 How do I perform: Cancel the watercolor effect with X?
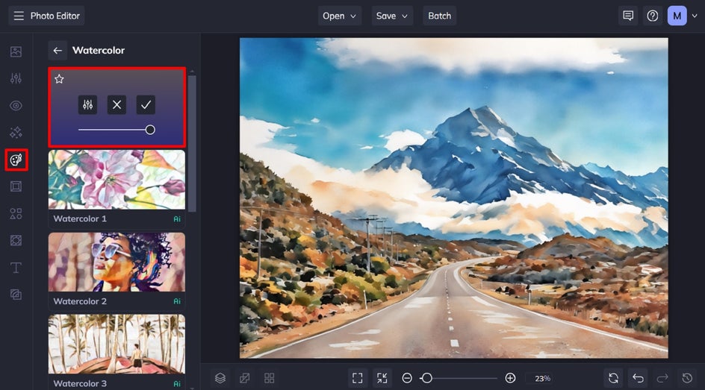tap(117, 105)
